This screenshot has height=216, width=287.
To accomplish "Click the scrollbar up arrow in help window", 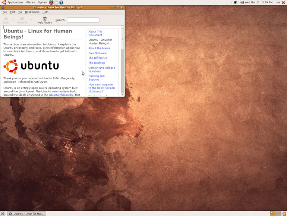I will tap(123, 27).
